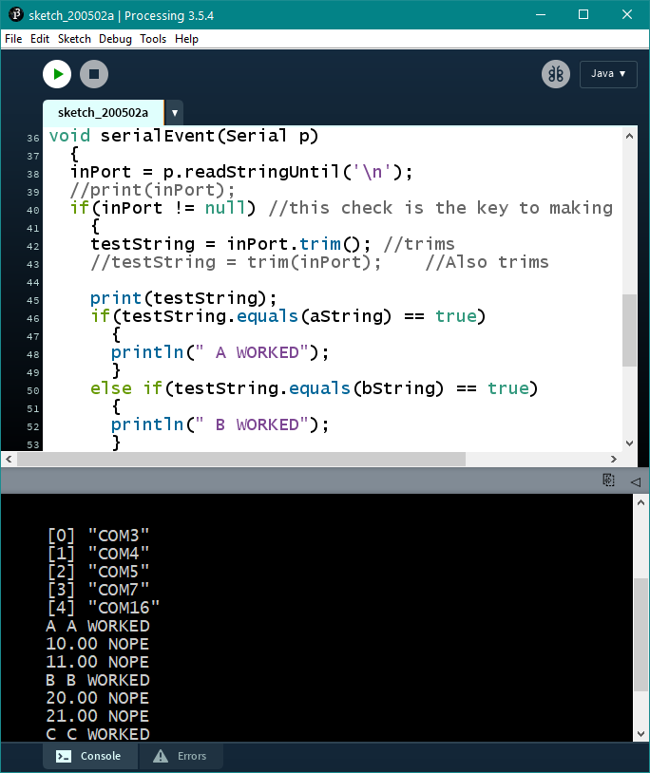Click the readStringUntil code line
Viewport: 650px width, 773px height.
[241, 172]
